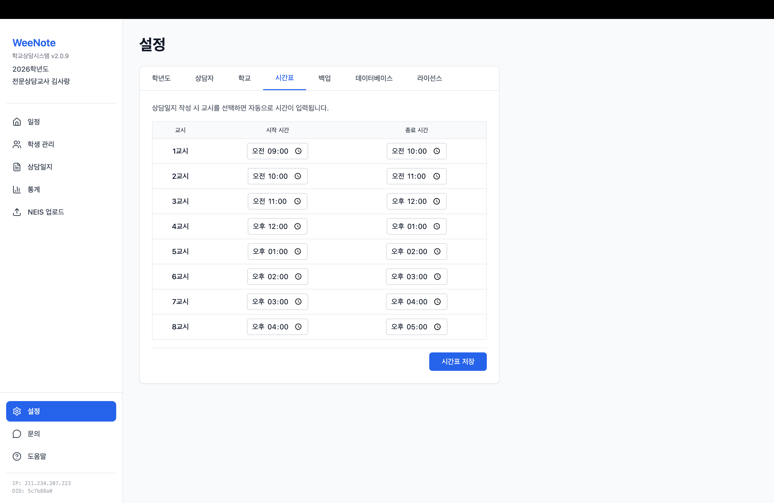
Task: Click the 상담자 tab
Action: pyautogui.click(x=204, y=78)
